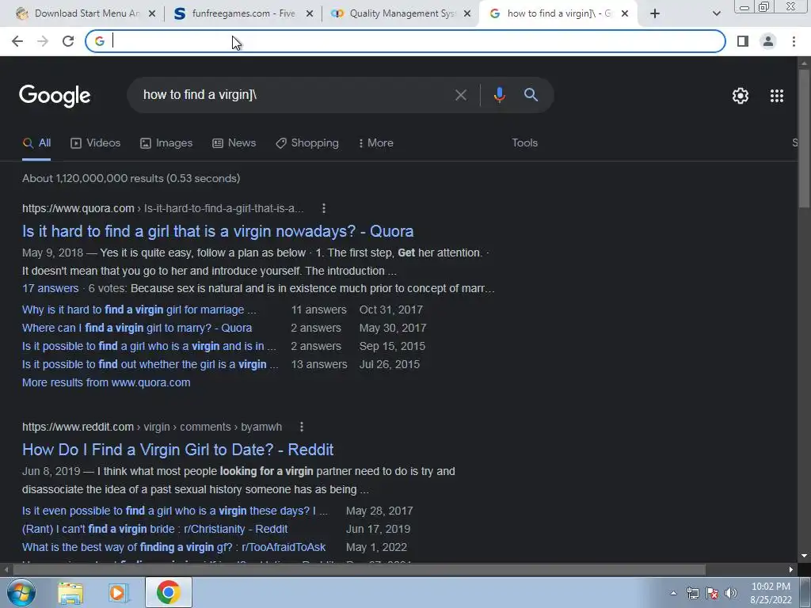This screenshot has width=811, height=608.
Task: Select the All results tab
Action: pyautogui.click(x=36, y=143)
